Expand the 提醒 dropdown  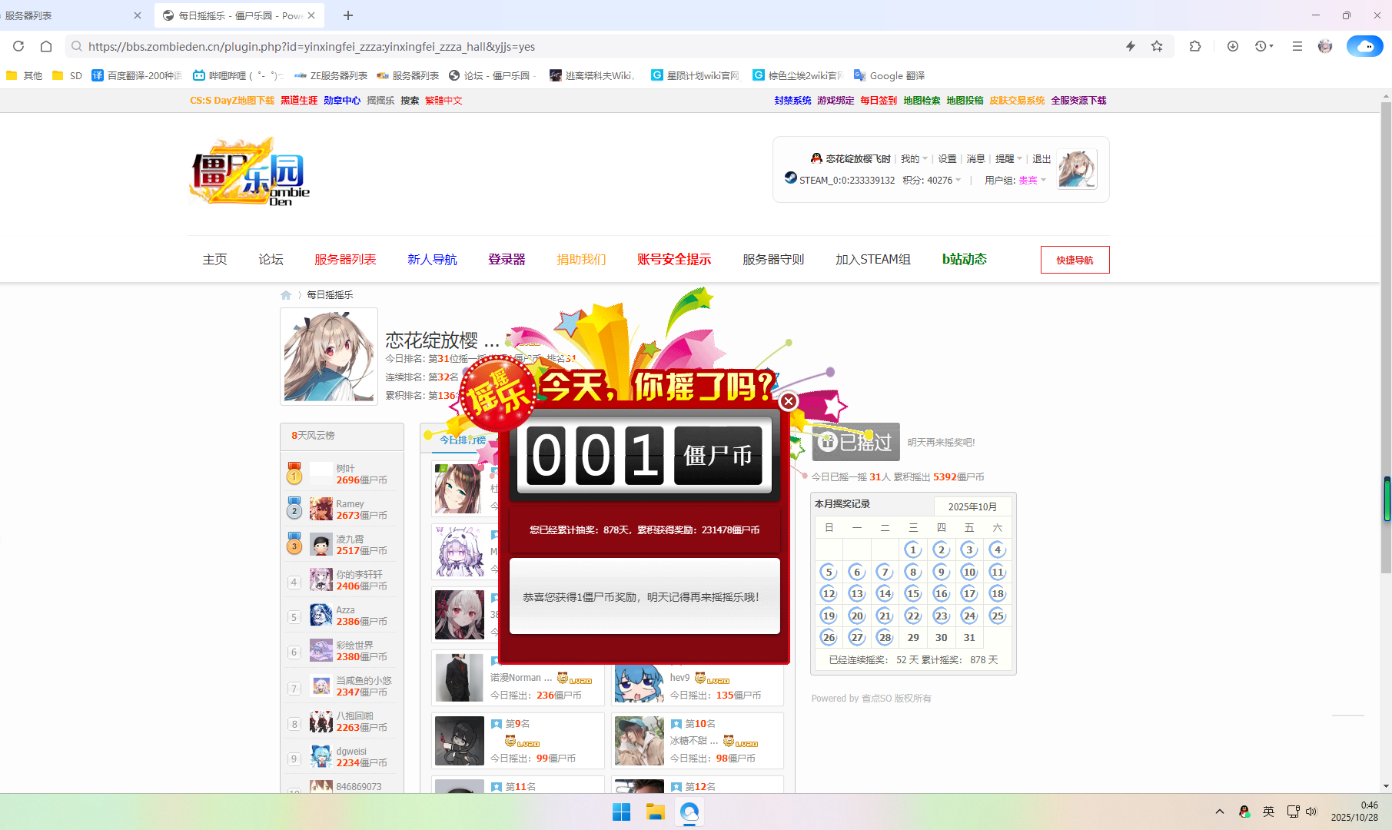pyautogui.click(x=1008, y=159)
